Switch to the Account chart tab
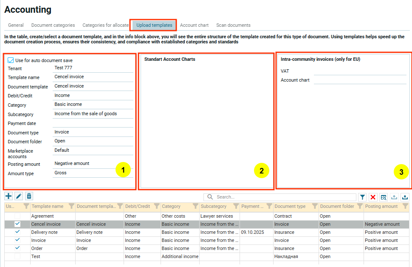The width and height of the screenshot is (412, 267). (194, 25)
